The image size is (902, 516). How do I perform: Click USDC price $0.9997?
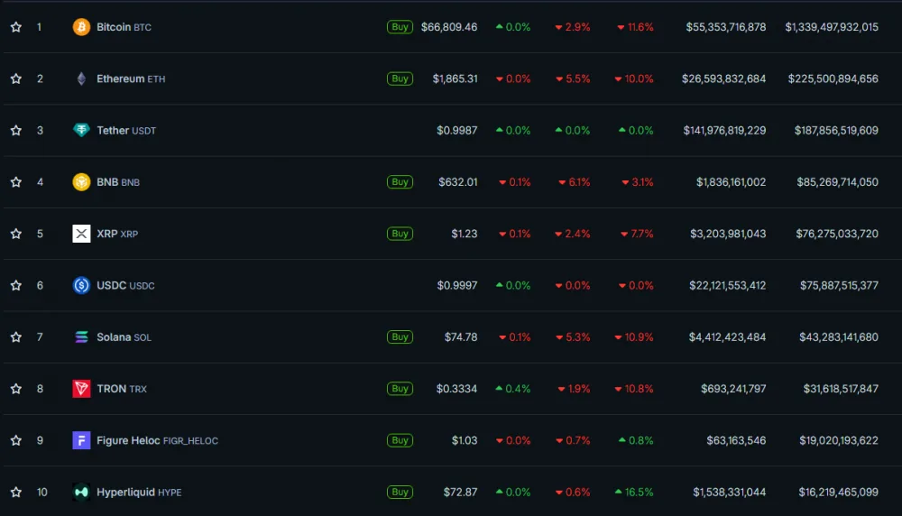[x=456, y=285]
